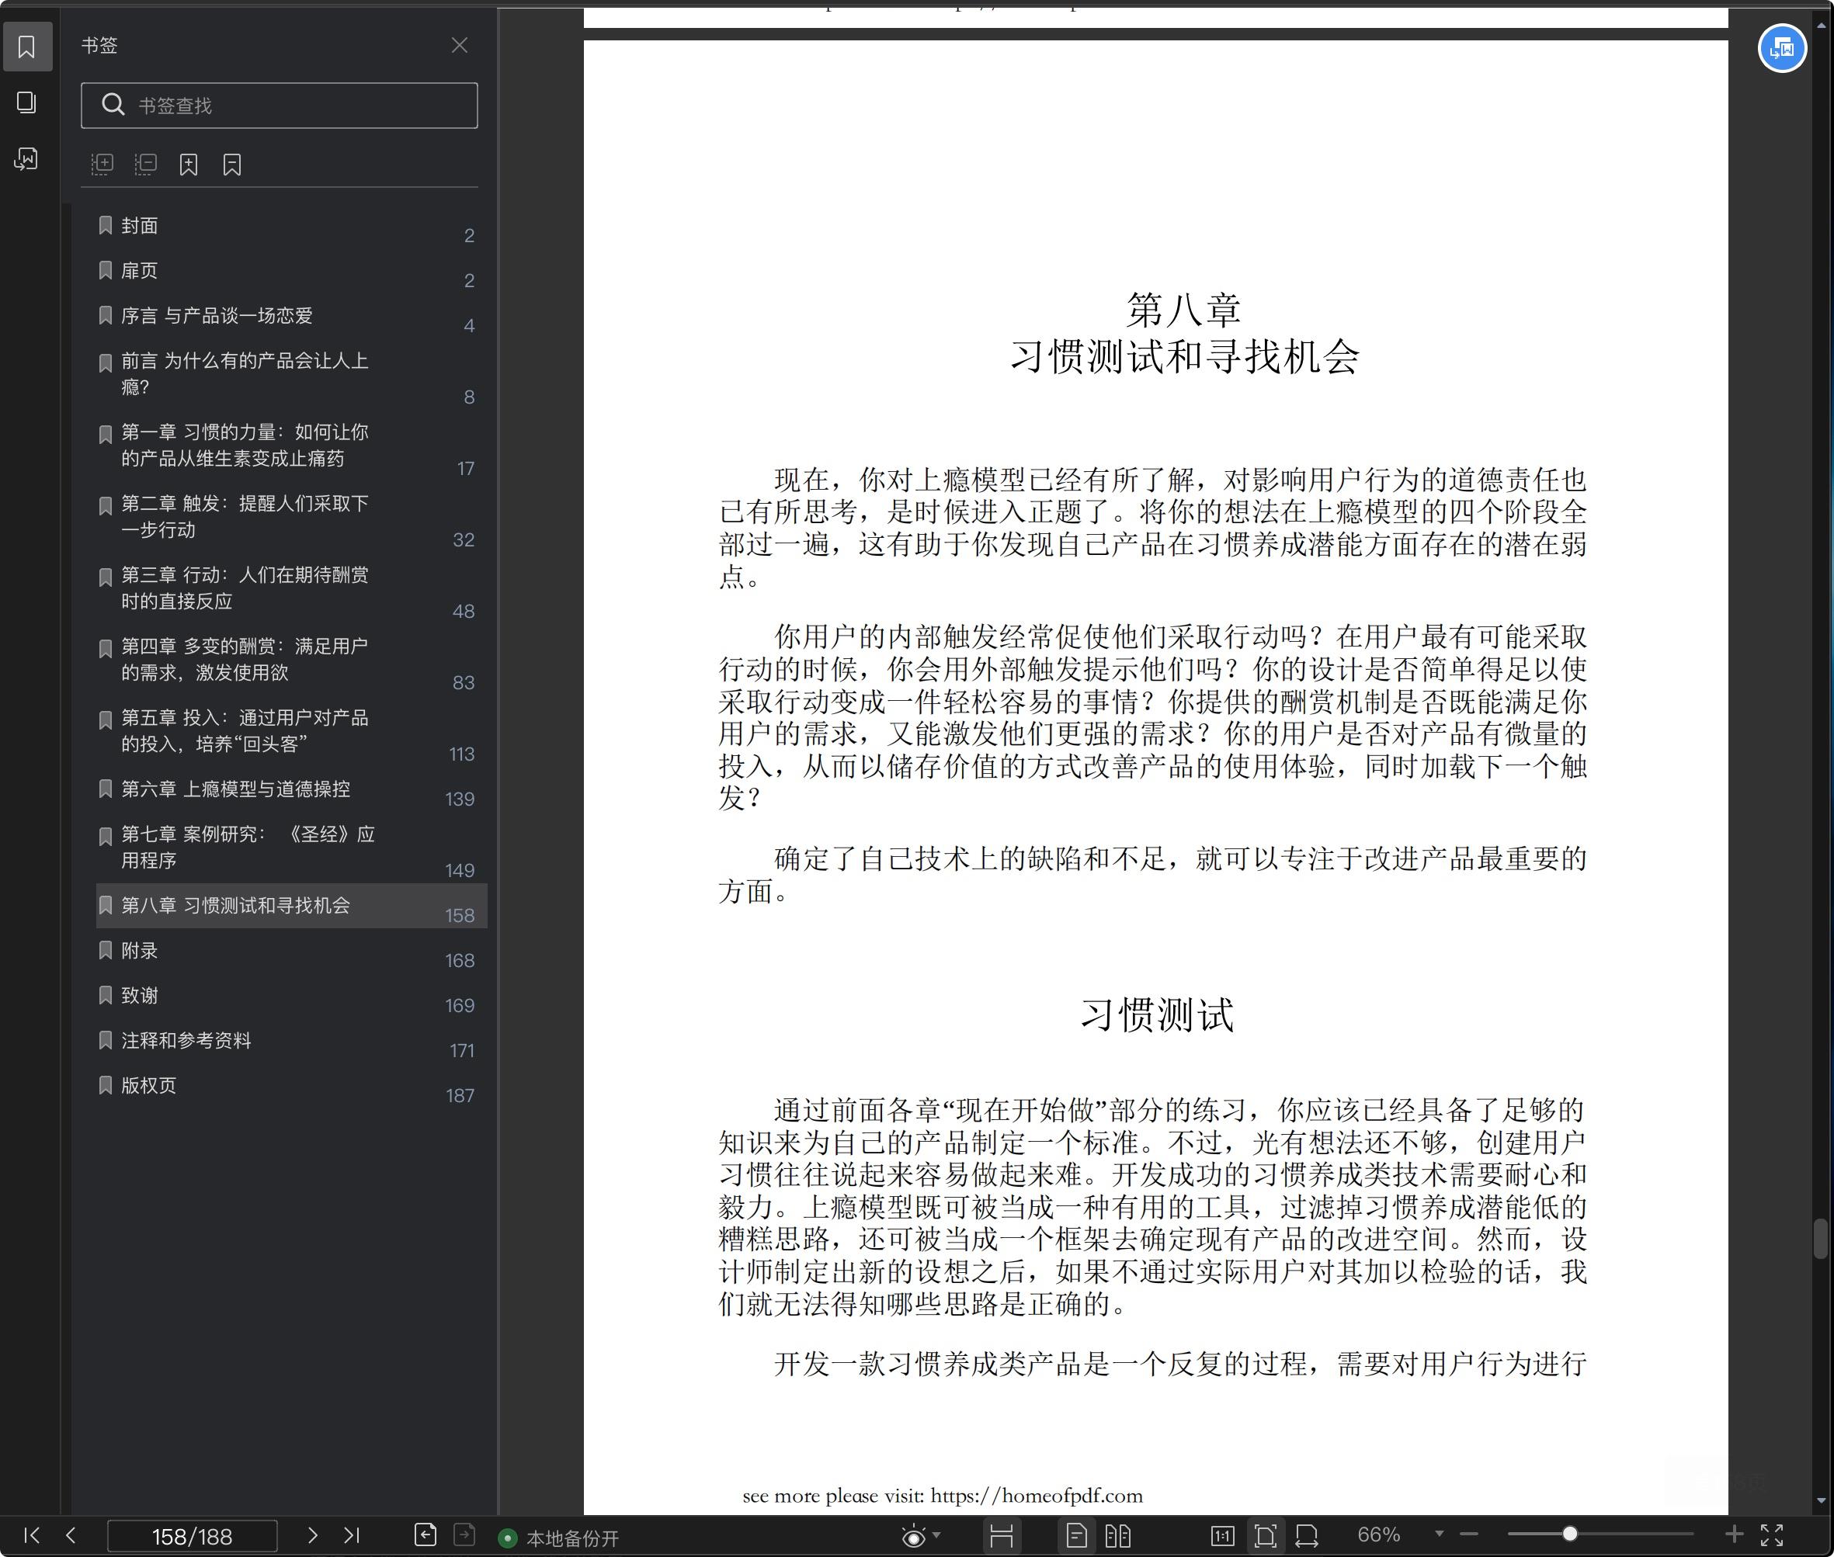Enter full screen mode

coord(1772,1536)
